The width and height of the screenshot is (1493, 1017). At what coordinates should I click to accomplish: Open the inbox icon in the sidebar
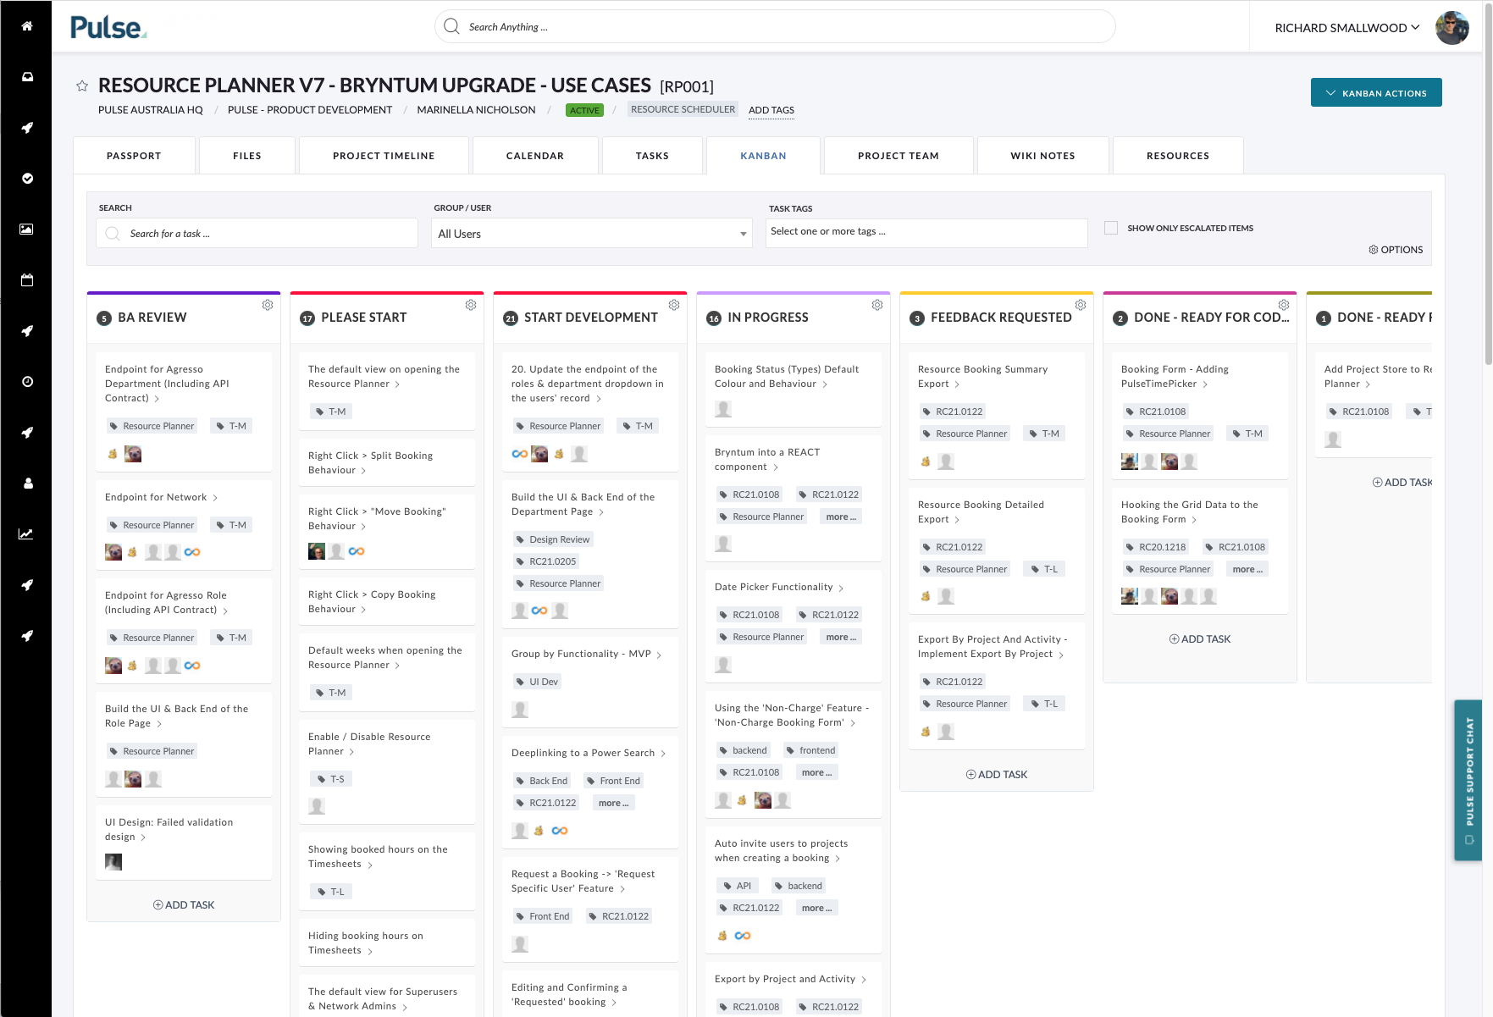point(27,77)
